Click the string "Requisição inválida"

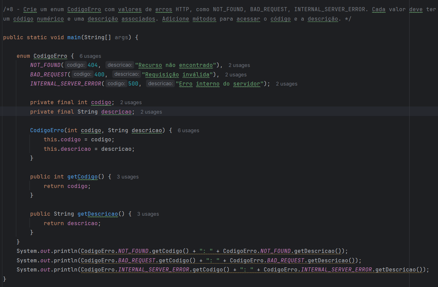click(177, 75)
